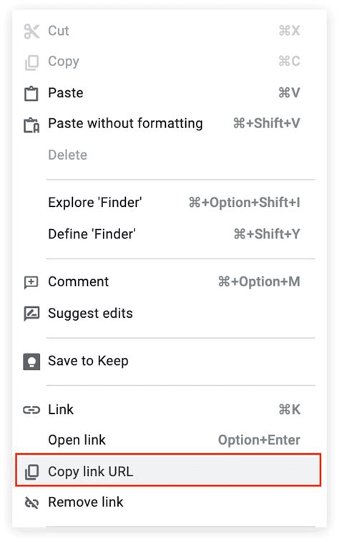
Task: Choose Save to Keep
Action: coord(169,361)
